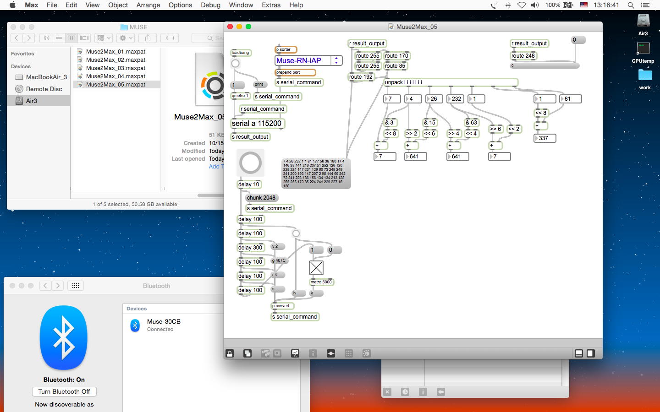Image resolution: width=660 pixels, height=412 pixels.
Task: Click the bang button under loadbang
Action: 235,64
